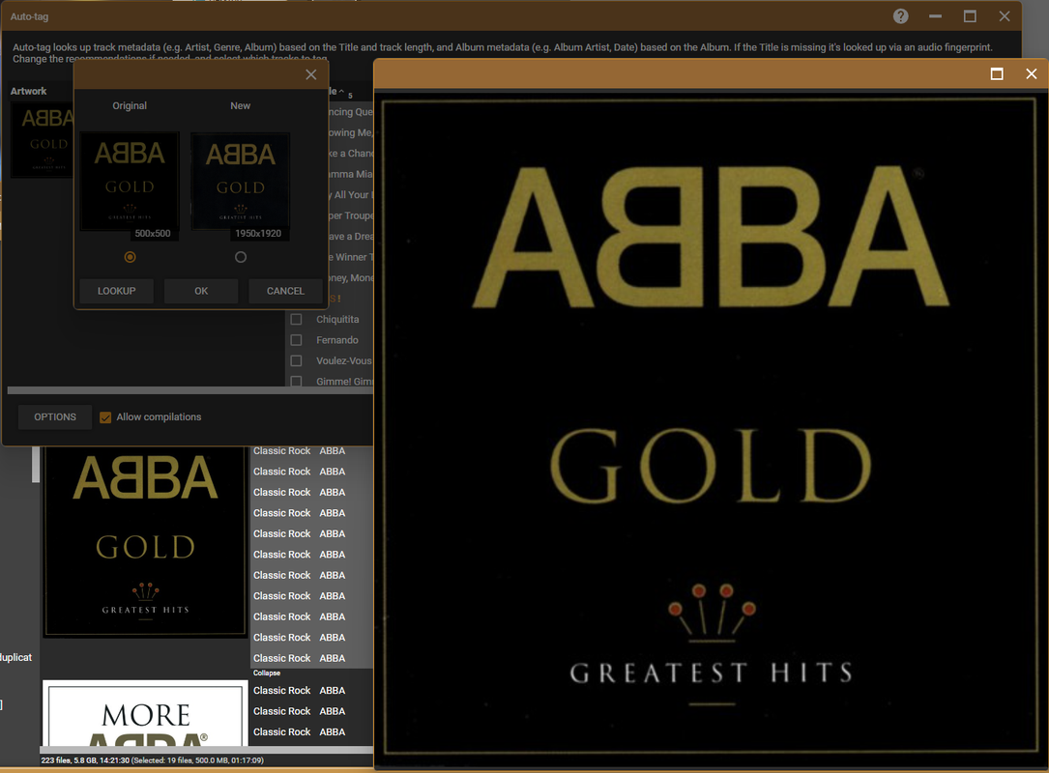
Task: Click the New ABBA Gold artwork thumbnail
Action: pos(240,182)
